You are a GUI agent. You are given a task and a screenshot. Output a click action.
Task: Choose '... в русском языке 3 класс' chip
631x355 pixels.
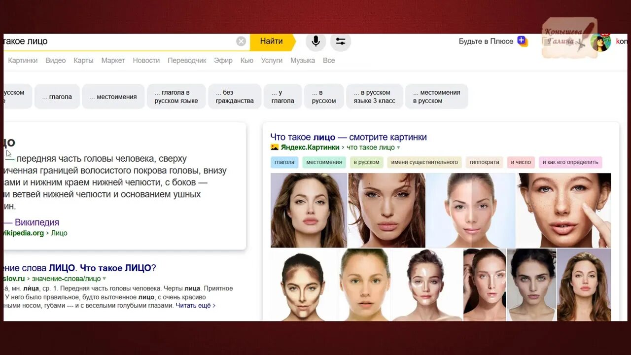click(x=375, y=97)
